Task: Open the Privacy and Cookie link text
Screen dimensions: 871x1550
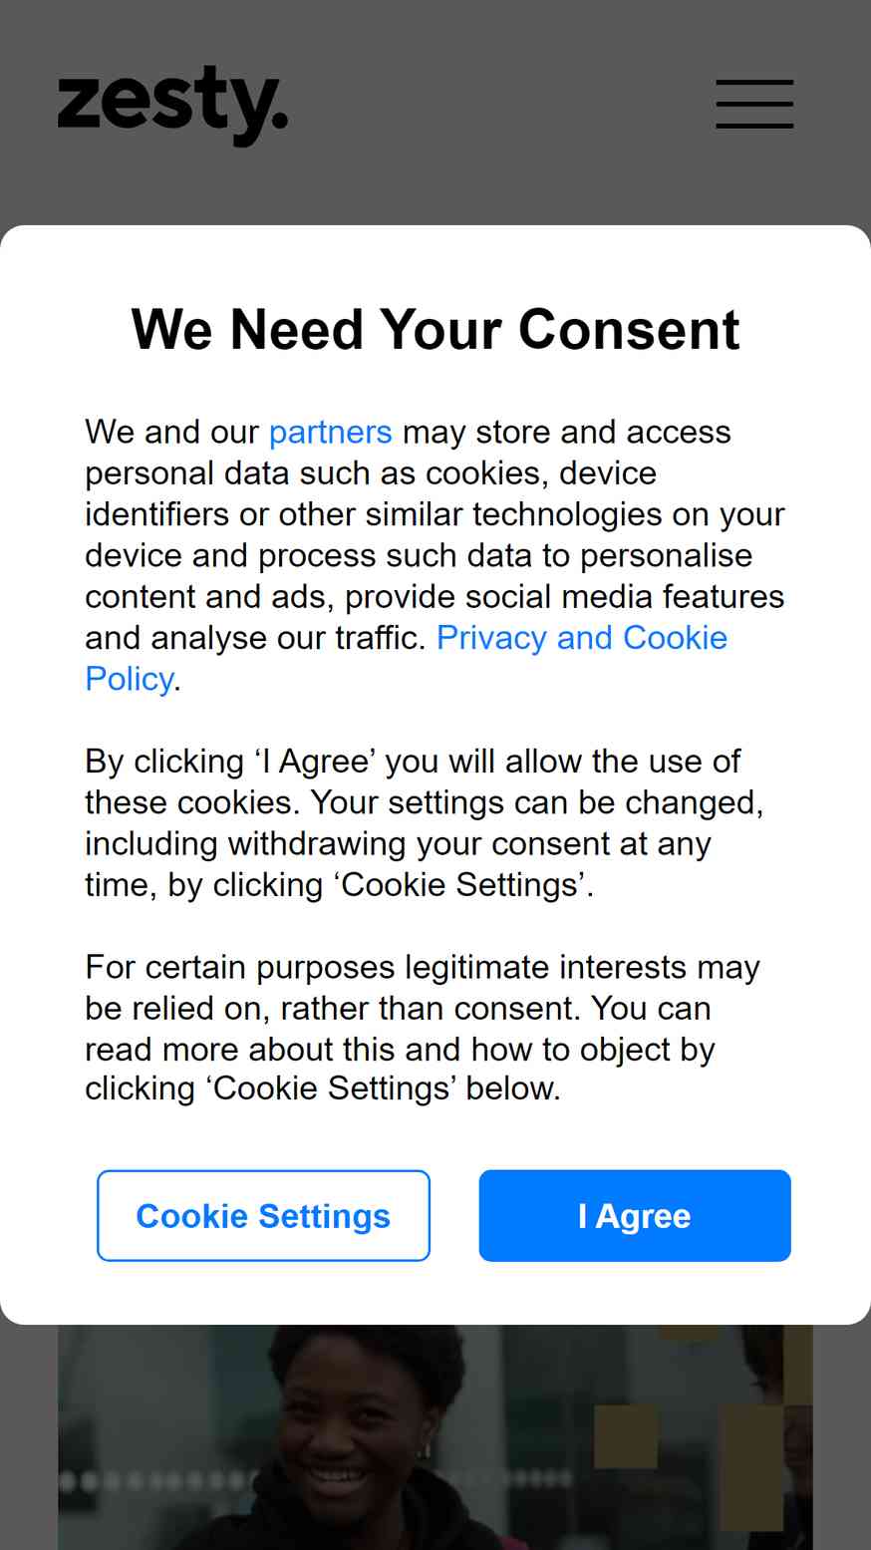Action: click(582, 637)
